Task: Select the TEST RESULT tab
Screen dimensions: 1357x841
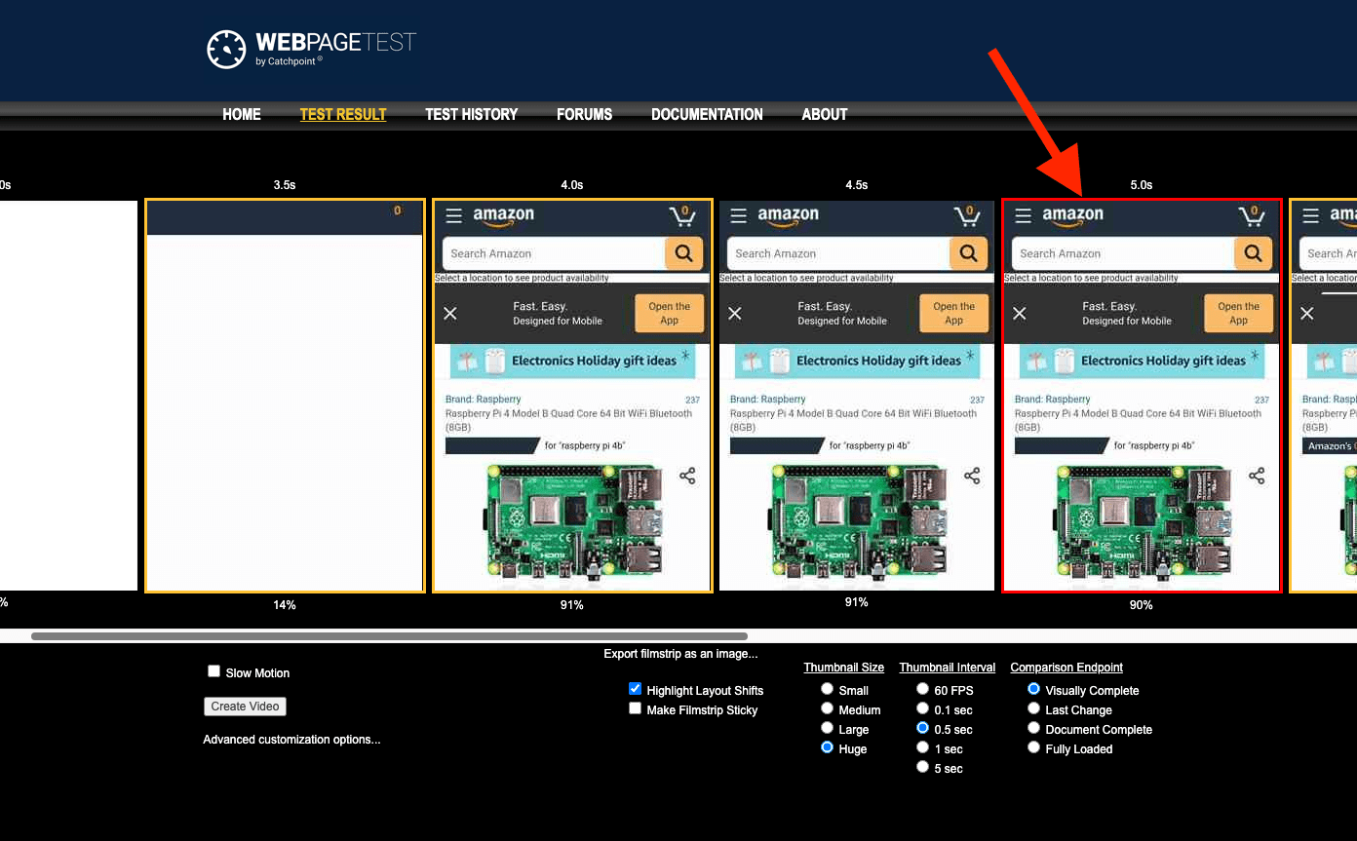Action: 343,114
